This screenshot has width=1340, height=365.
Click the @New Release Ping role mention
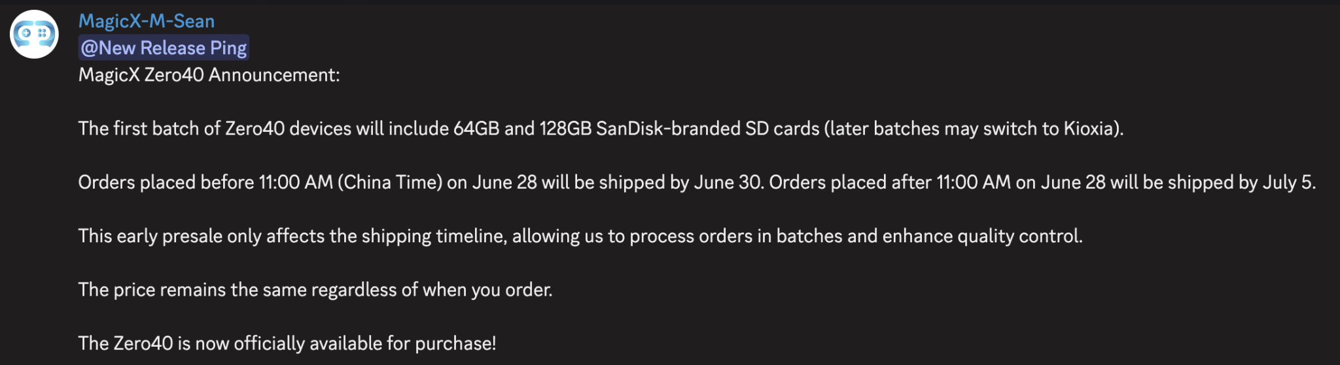(164, 48)
